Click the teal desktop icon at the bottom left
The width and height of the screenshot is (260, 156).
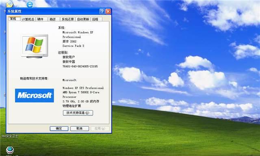tap(10, 150)
